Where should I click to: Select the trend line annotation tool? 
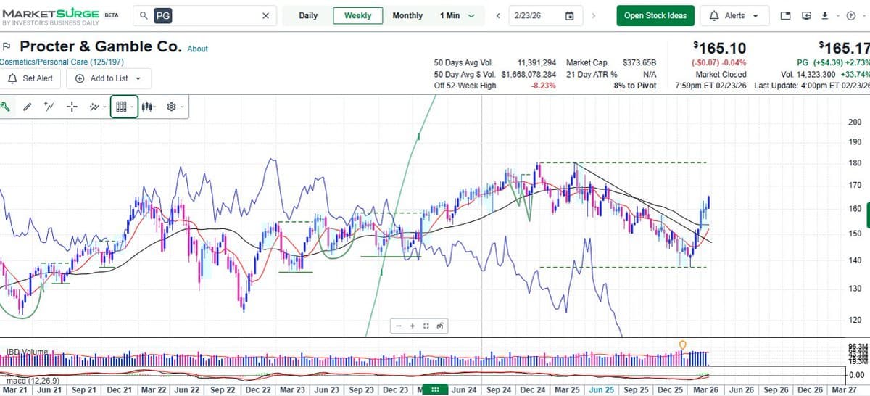coord(49,107)
